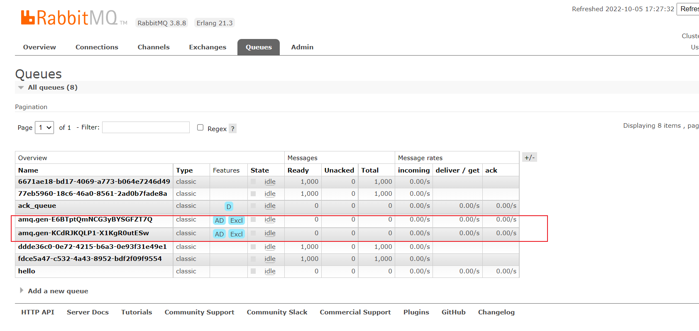Open queue amq.gen-KCdRJKQLP1-X1KgR0utESw
699x331 pixels.
point(83,233)
